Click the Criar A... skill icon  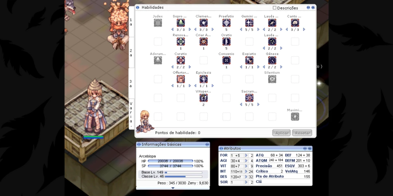click(203, 42)
